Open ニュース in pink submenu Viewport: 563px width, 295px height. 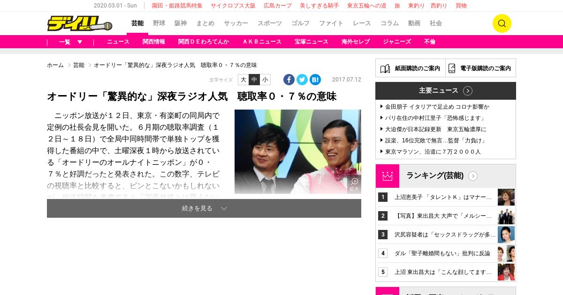(118, 42)
